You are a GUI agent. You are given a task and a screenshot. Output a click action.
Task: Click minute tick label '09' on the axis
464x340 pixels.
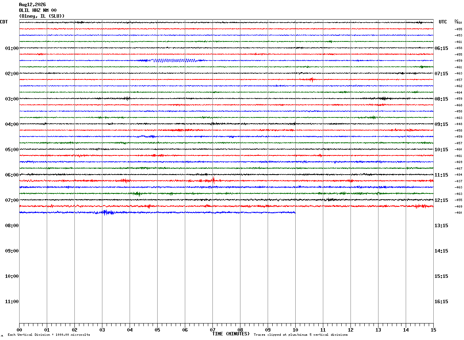point(268,330)
